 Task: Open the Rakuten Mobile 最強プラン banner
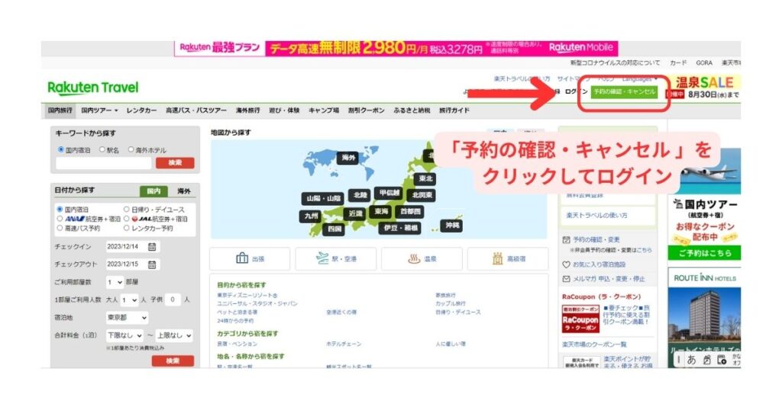pos(396,48)
